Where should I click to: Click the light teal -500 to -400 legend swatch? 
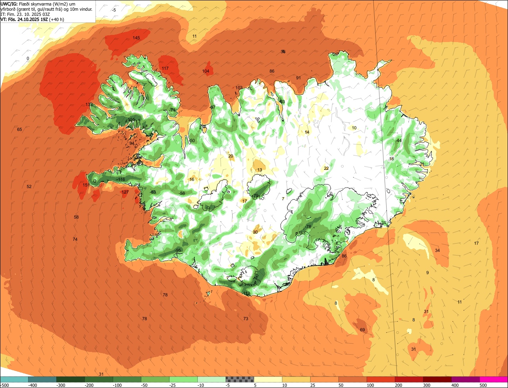[x=14, y=379]
